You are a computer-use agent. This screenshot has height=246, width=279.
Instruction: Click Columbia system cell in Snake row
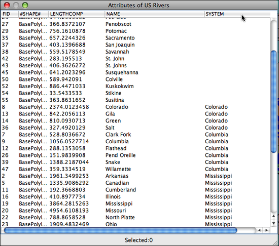217,162
